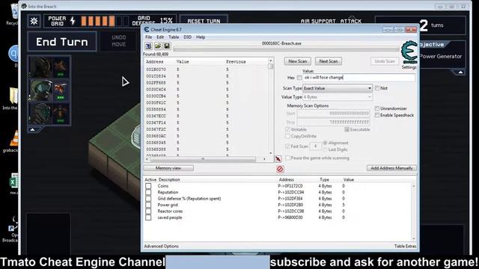Toggle the Hex checkbox

(299, 78)
